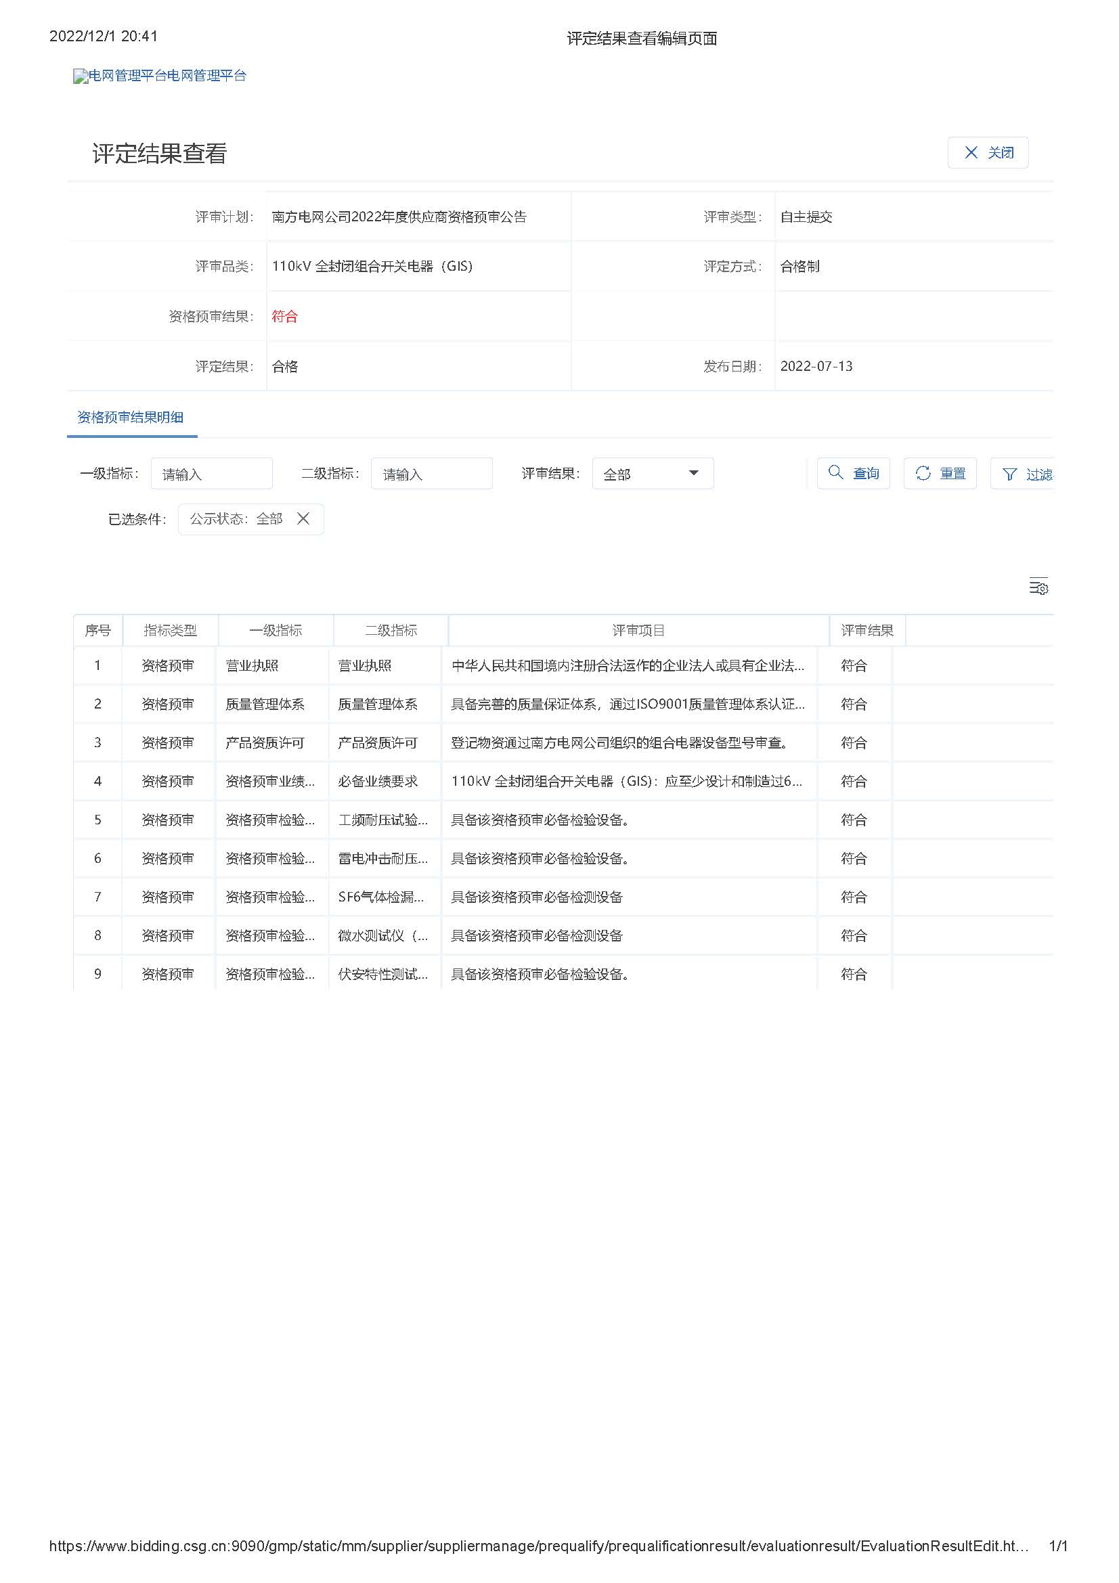
Task: Select row 4 必备业绩要求 cell
Action: (378, 781)
